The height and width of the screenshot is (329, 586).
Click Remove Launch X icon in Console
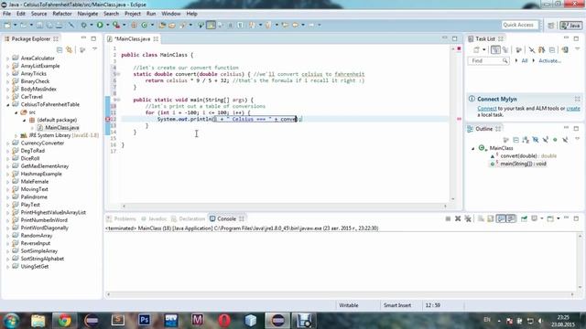(458, 218)
